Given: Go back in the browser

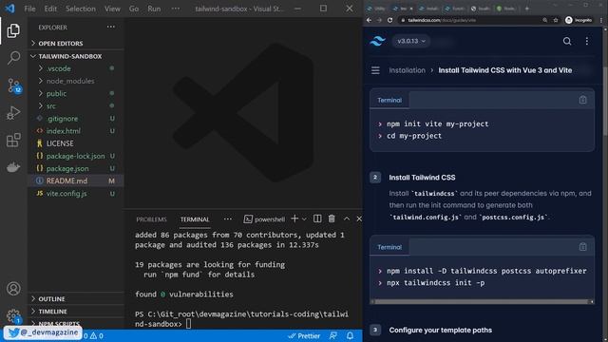Looking at the screenshot, I should [x=369, y=20].
